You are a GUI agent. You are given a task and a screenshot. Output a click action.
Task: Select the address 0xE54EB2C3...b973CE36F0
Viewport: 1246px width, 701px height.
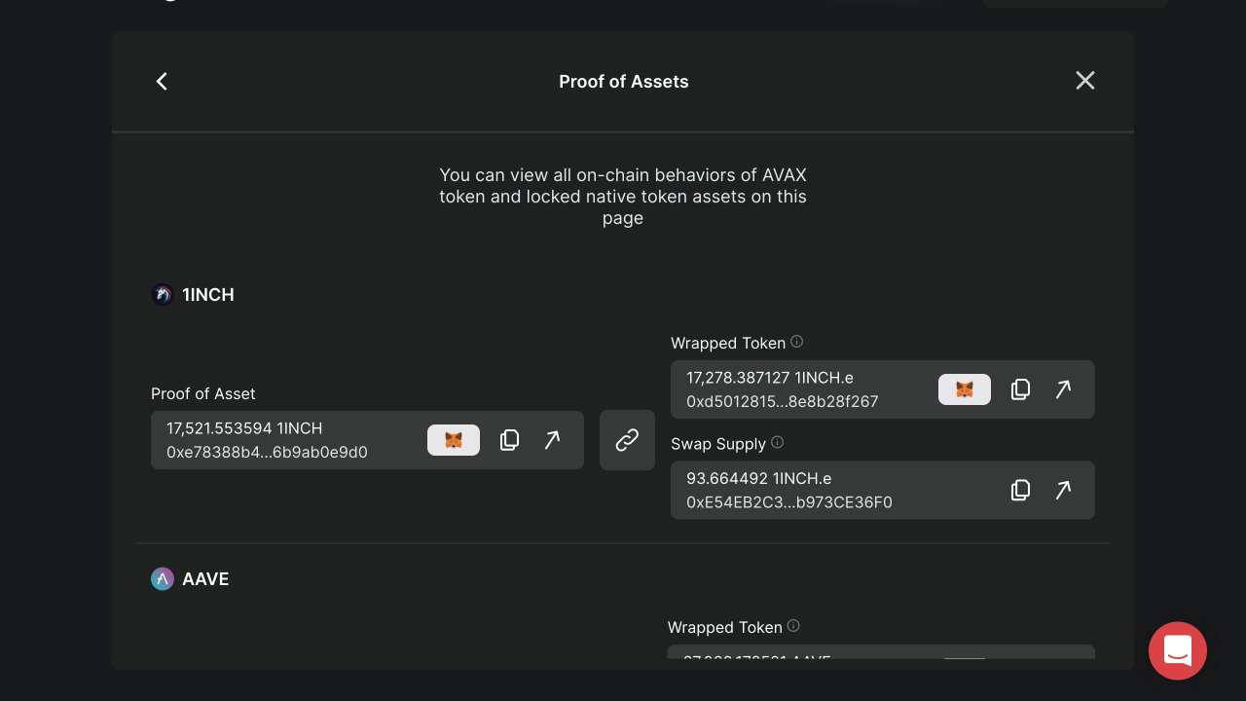pos(789,502)
